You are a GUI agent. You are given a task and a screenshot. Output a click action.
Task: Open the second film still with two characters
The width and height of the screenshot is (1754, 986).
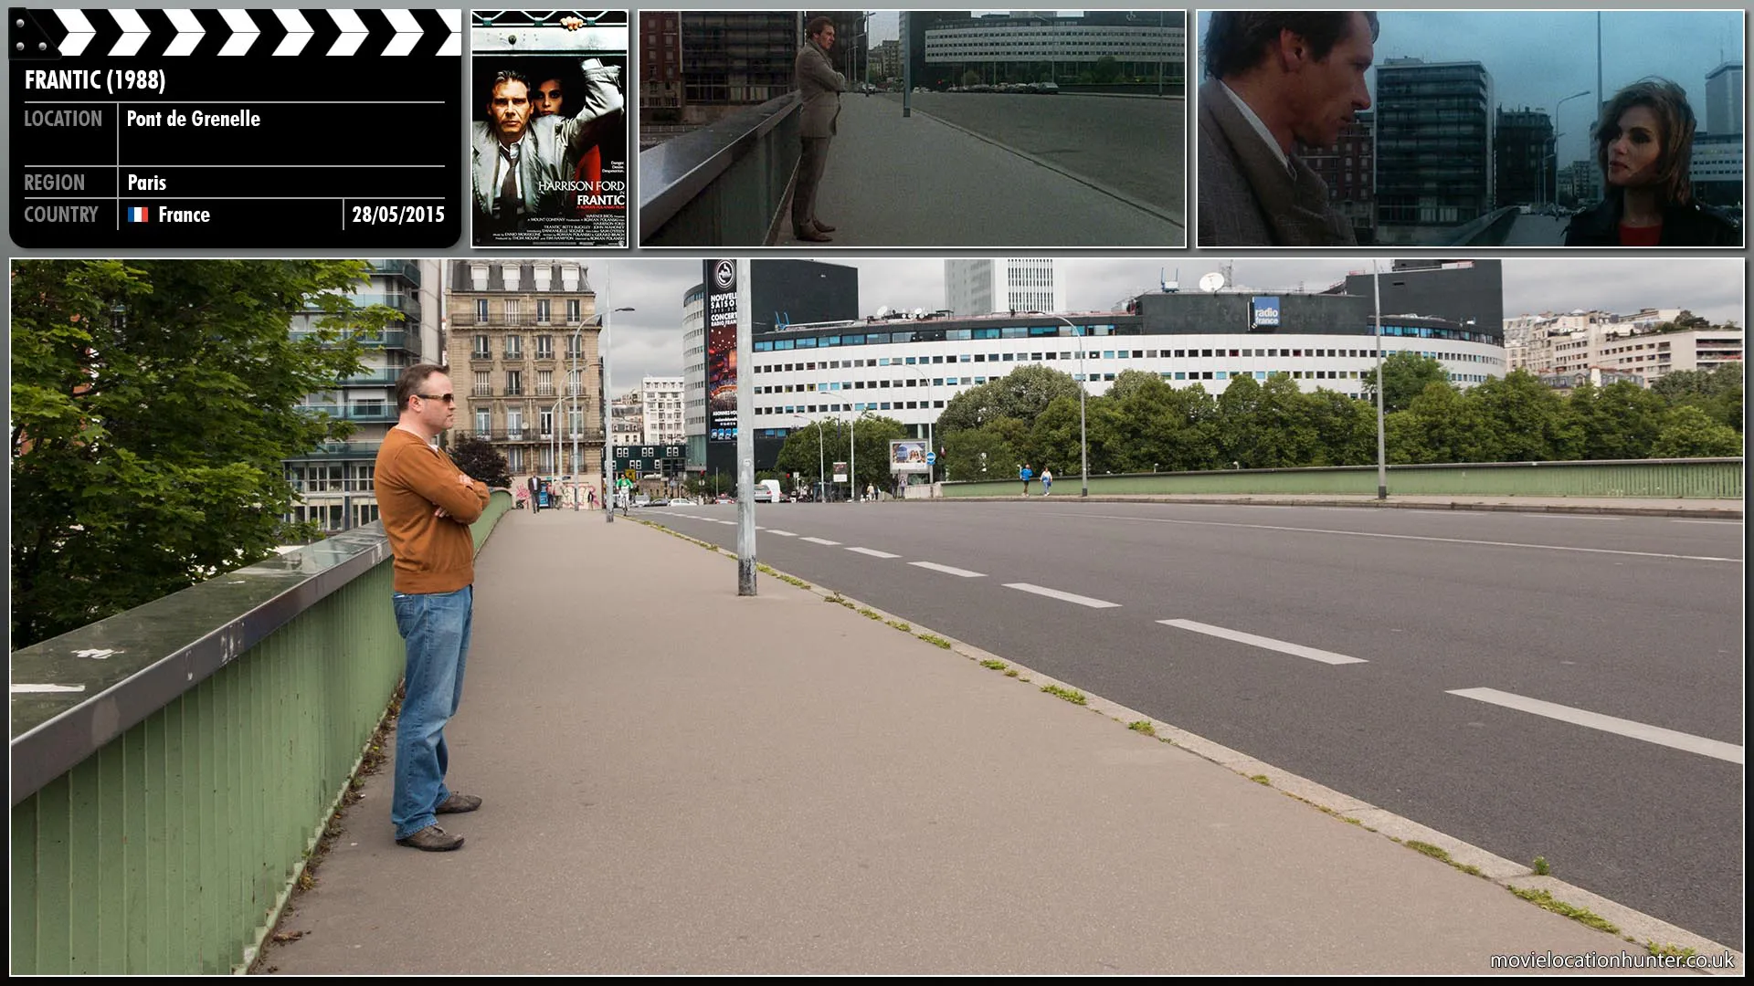(x=1471, y=128)
